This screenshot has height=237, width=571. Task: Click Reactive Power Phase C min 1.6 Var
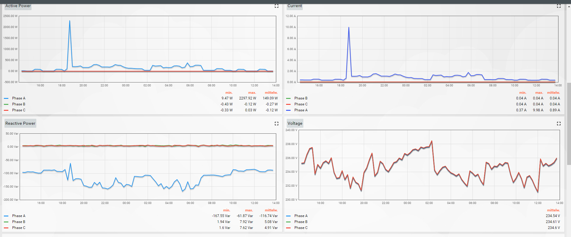pos(225,228)
